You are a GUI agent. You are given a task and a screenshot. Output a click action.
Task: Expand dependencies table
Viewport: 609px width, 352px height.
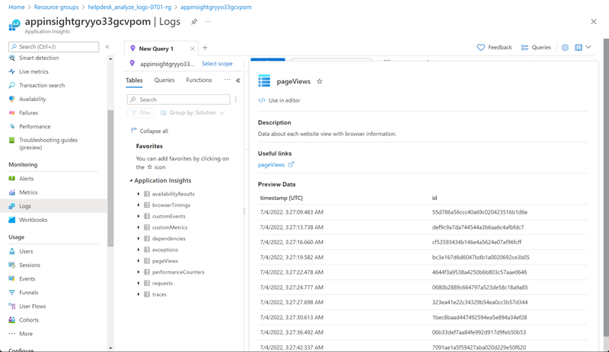139,239
